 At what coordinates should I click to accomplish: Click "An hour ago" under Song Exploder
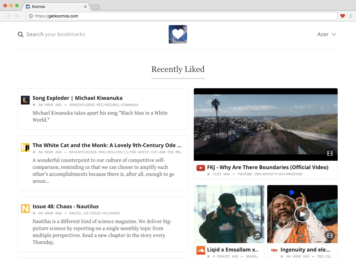coord(50,105)
